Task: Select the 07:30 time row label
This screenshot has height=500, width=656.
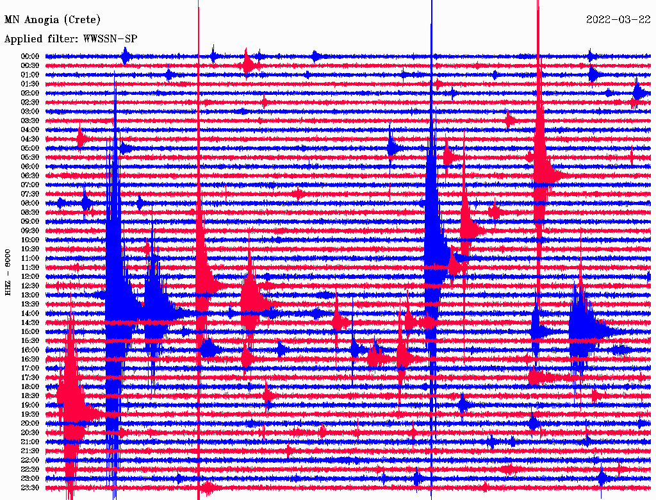Action: 30,194
